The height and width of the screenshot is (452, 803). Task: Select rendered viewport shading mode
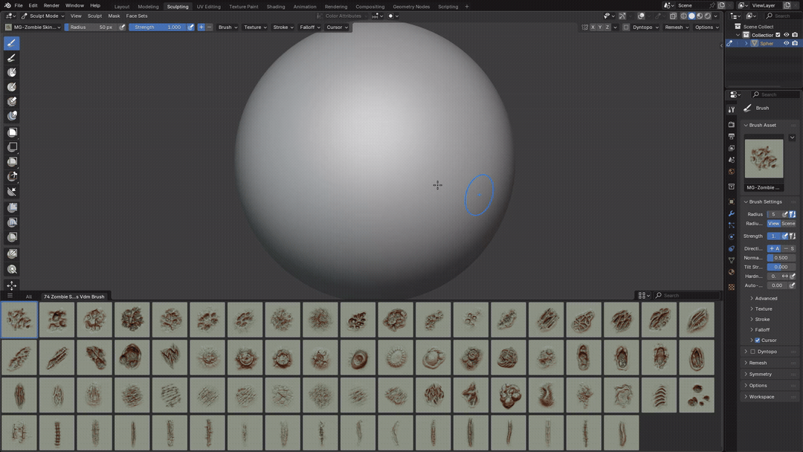point(707,16)
